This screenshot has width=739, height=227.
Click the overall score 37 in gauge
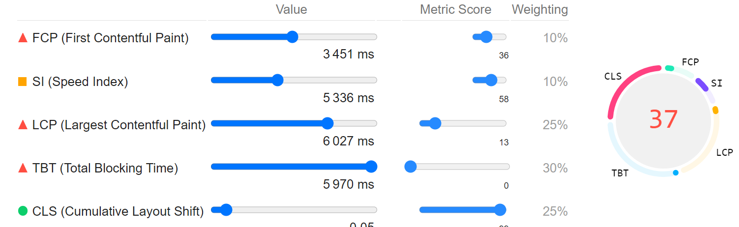[663, 119]
